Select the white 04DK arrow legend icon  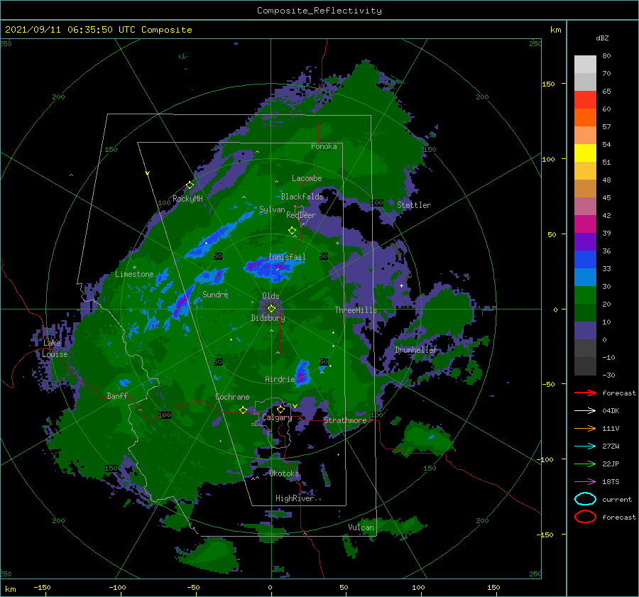coord(585,410)
